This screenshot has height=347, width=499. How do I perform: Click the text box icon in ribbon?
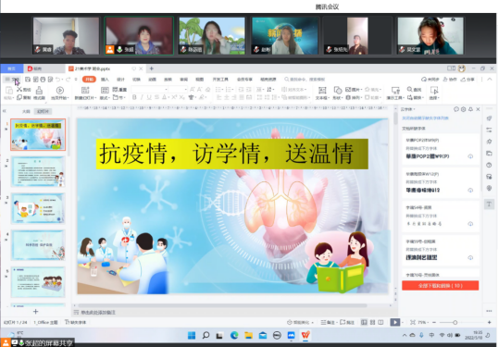[x=322, y=91]
